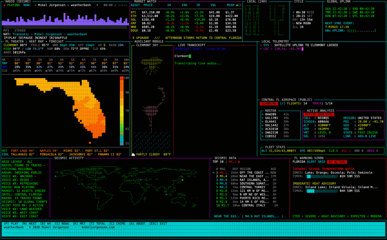Open [A] ABOUT from bottom bar
Image resolution: width=387 pixels, height=240 pixels.
click(137, 224)
